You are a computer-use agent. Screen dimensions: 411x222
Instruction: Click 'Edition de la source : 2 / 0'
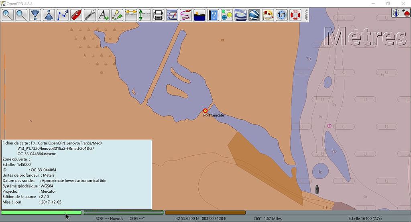coord(26,197)
